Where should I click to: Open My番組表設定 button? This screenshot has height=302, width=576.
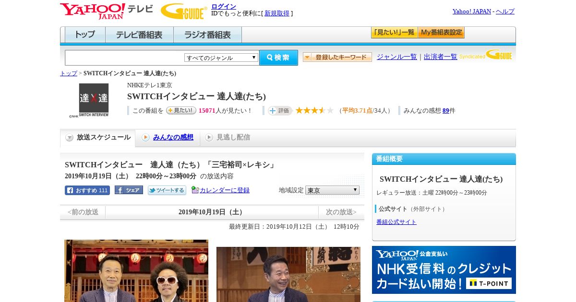click(x=441, y=33)
